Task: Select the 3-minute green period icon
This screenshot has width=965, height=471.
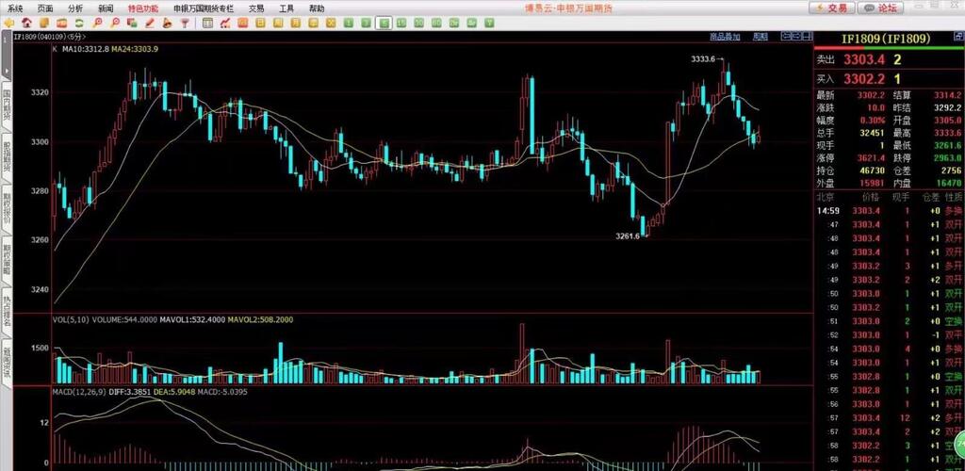Action: pyautogui.click(x=366, y=24)
